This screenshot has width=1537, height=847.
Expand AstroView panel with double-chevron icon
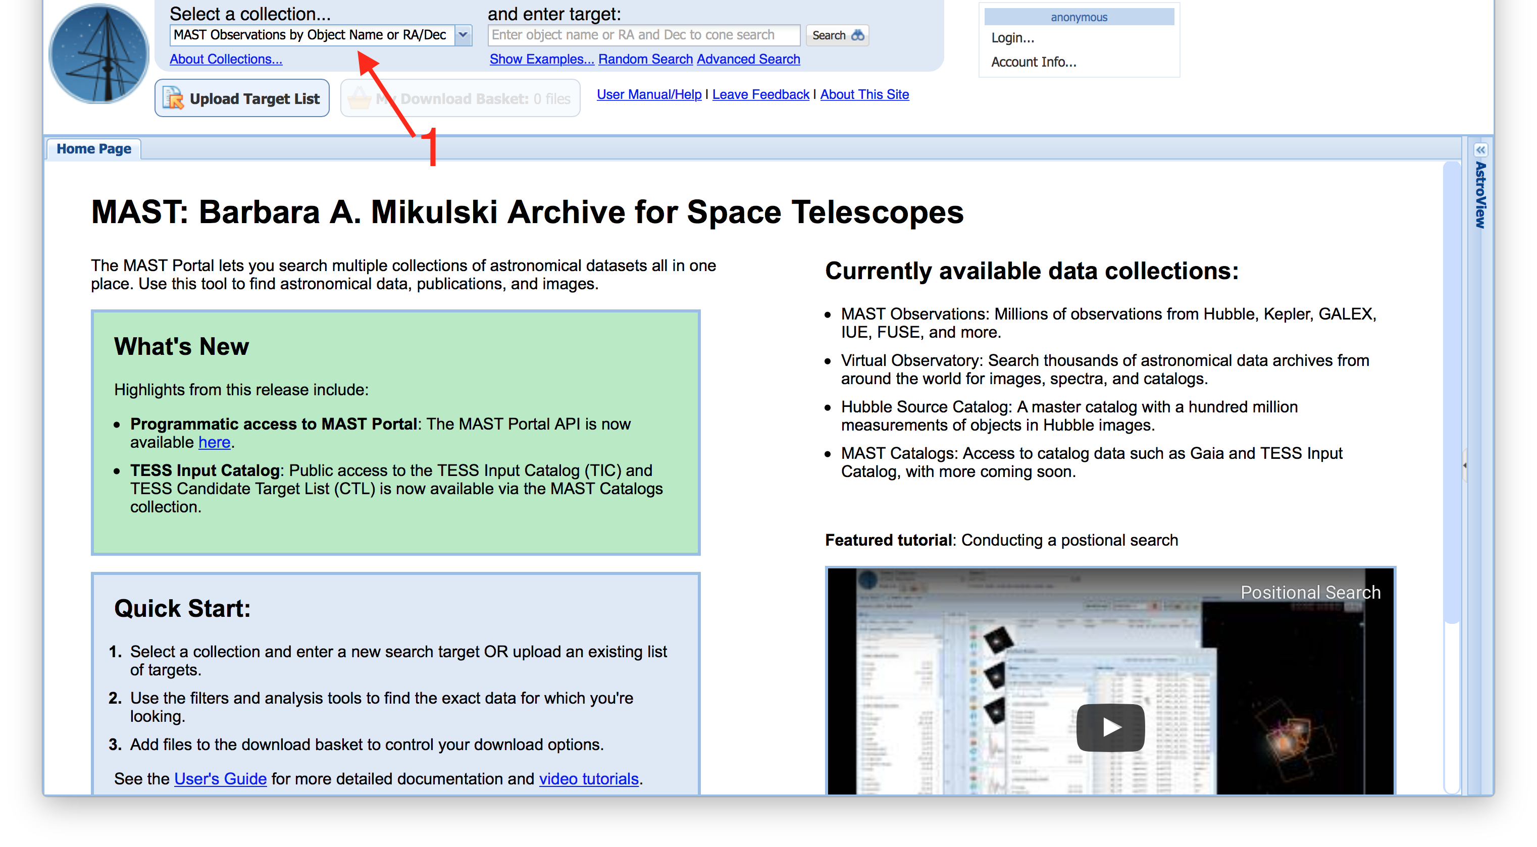(x=1480, y=150)
